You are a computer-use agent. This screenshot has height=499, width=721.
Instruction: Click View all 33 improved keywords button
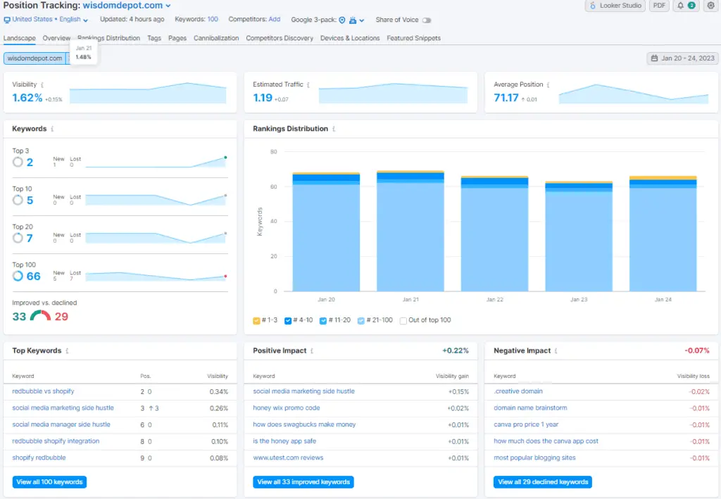[x=303, y=482]
